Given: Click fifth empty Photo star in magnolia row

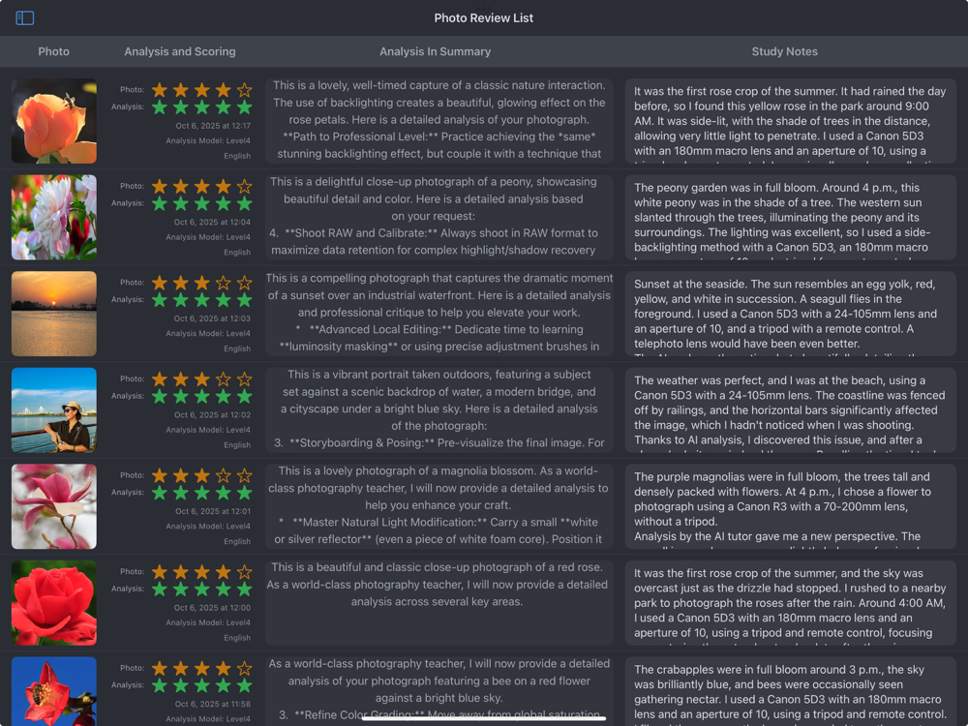Looking at the screenshot, I should (245, 475).
